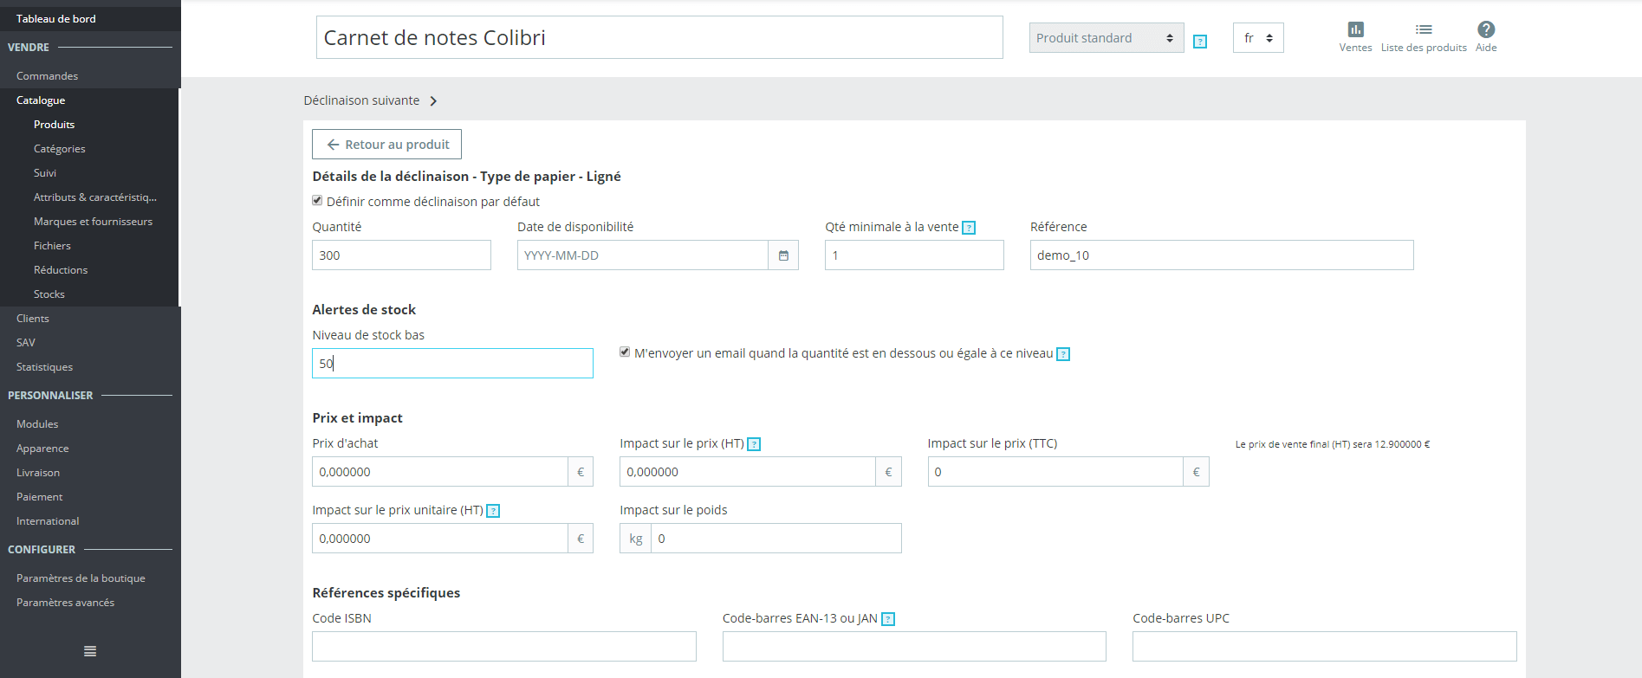Open the Produit standard type dropdown
The width and height of the screenshot is (1642, 678).
[1106, 38]
